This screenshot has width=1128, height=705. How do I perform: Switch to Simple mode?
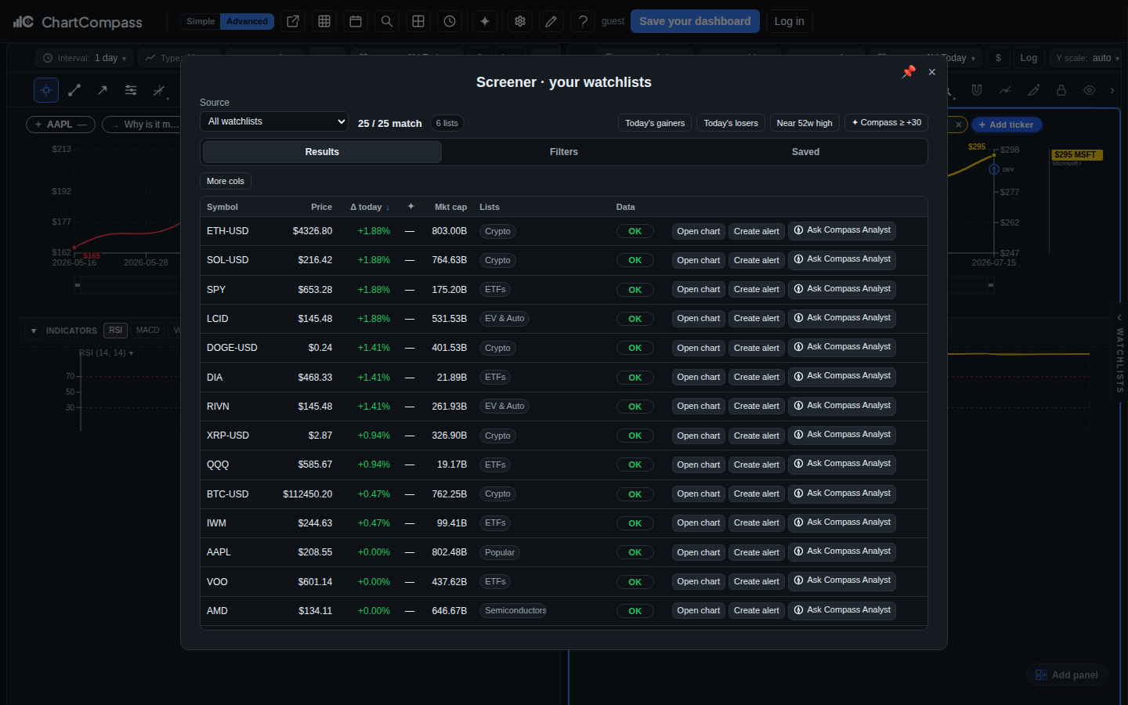click(x=201, y=21)
